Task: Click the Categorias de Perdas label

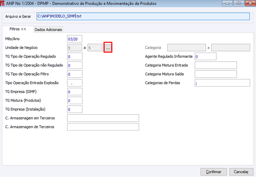Action: tap(163, 83)
